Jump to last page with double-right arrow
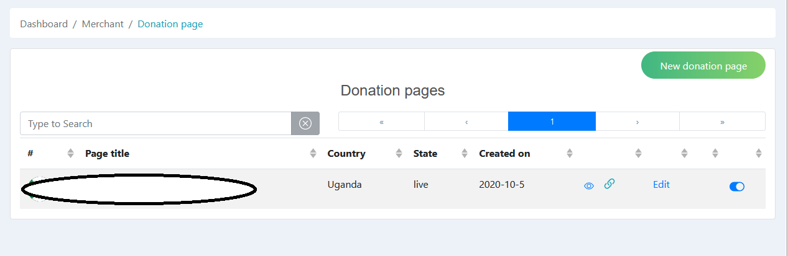This screenshot has height=256, width=788. coord(722,122)
